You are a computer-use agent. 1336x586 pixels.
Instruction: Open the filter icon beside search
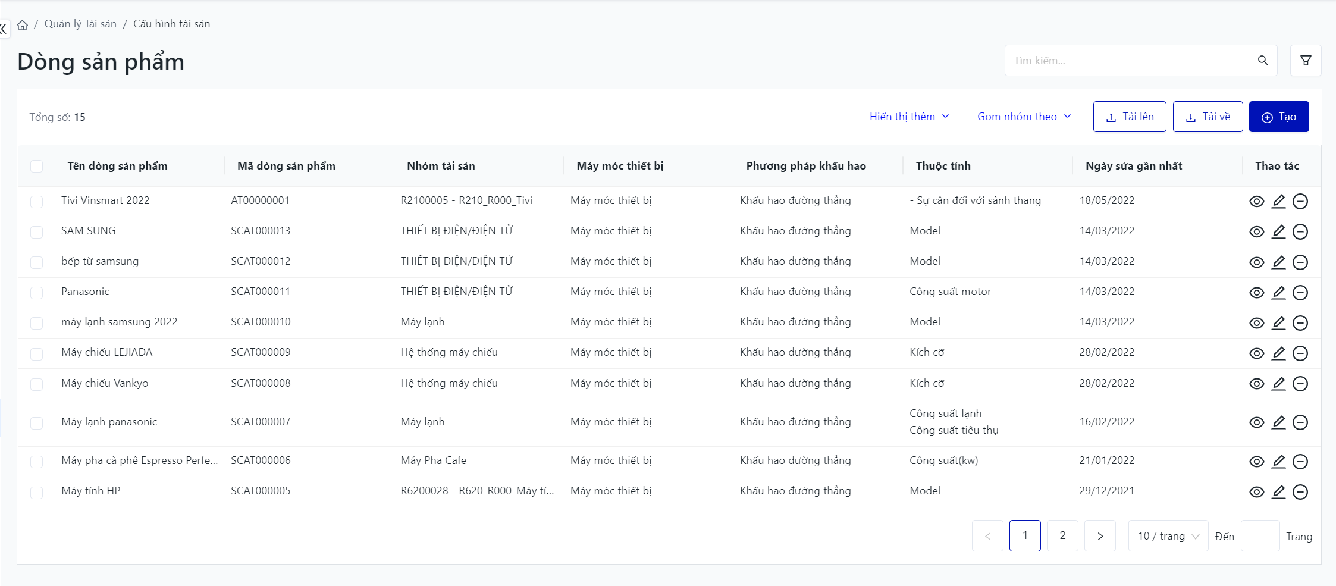pos(1306,61)
